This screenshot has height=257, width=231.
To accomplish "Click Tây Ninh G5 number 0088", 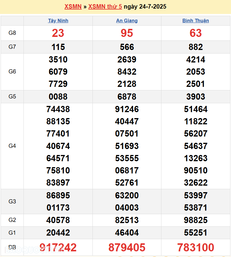I will (x=58, y=97).
